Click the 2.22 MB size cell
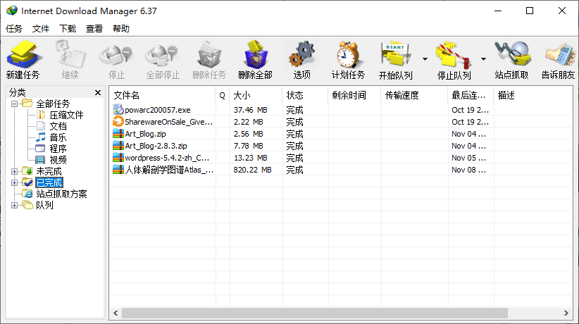Viewport: 579px width, 324px height. (249, 122)
